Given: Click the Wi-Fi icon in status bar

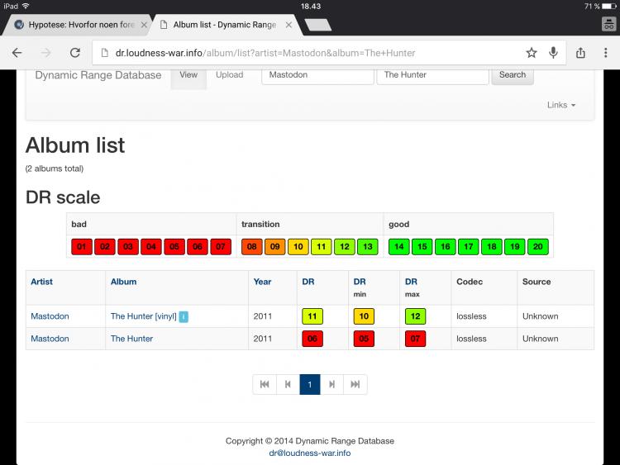Looking at the screenshot, I should (26, 6).
